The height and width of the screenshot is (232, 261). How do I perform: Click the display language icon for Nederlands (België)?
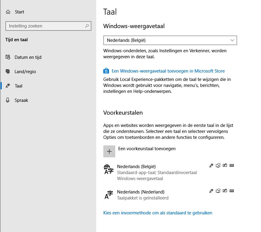[x=211, y=165]
